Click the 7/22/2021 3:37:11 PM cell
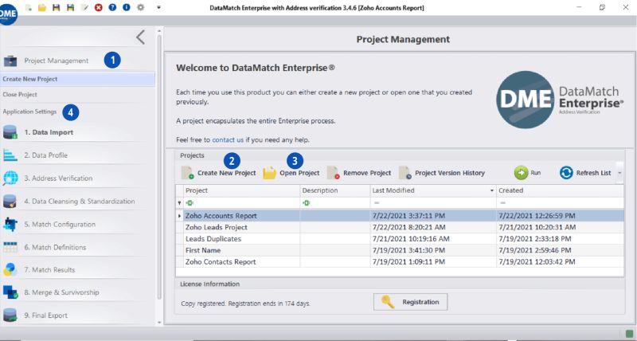 pyautogui.click(x=433, y=216)
